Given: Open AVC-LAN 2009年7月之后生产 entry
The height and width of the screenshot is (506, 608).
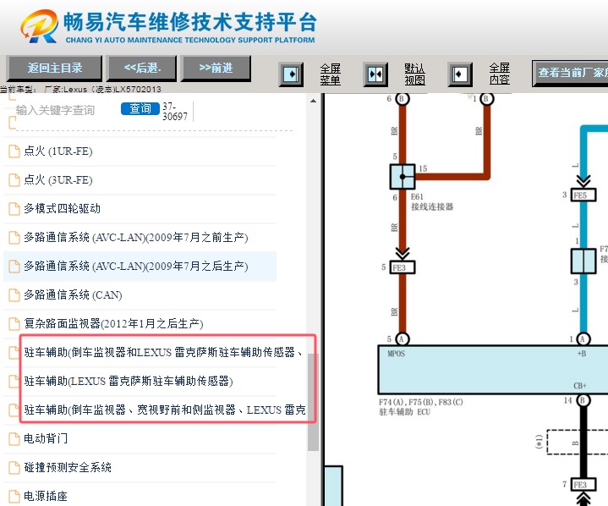Looking at the screenshot, I should click(135, 267).
